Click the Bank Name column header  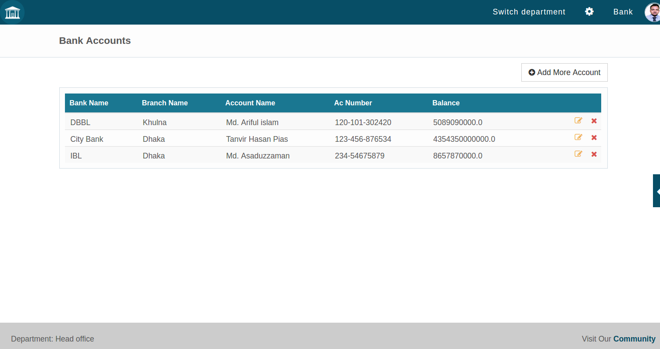pyautogui.click(x=89, y=103)
